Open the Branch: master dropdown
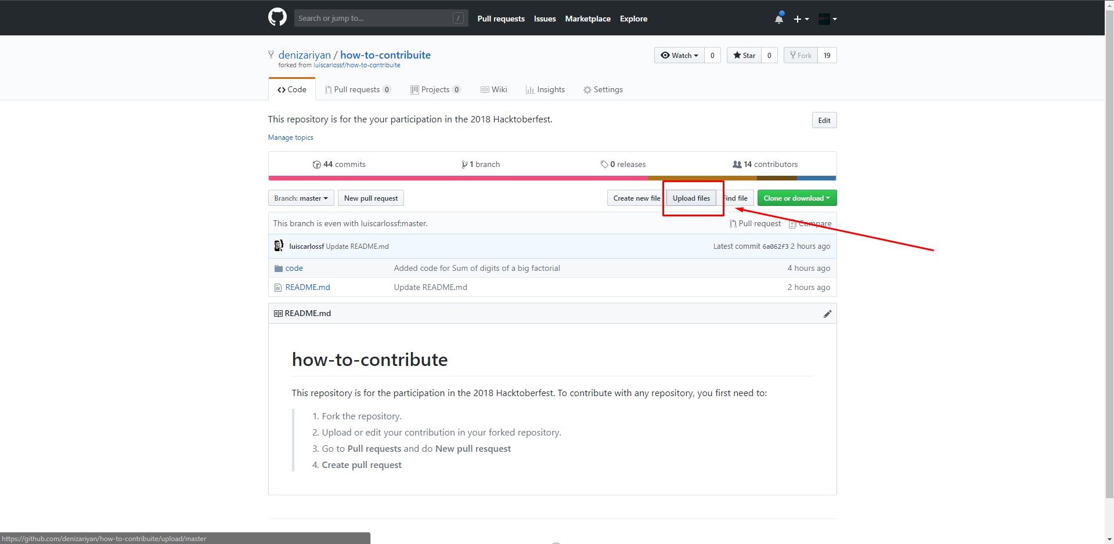The image size is (1114, 544). click(x=301, y=198)
